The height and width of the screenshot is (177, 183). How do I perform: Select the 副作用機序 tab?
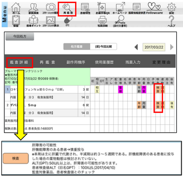(x=76, y=62)
